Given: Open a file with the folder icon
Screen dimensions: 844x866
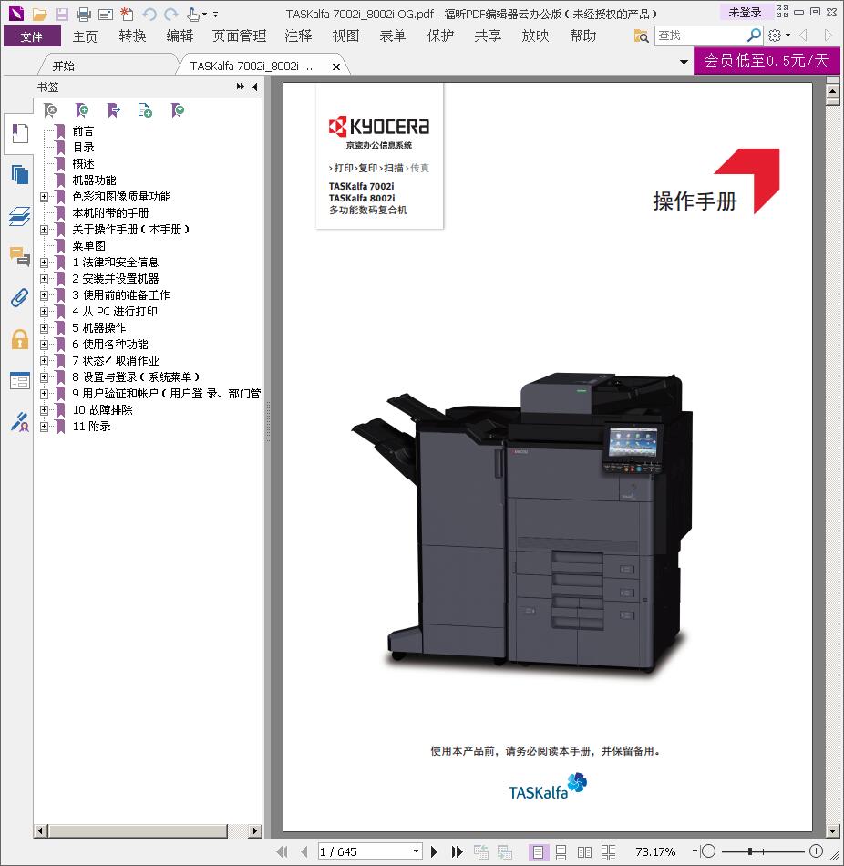Looking at the screenshot, I should tap(39, 14).
